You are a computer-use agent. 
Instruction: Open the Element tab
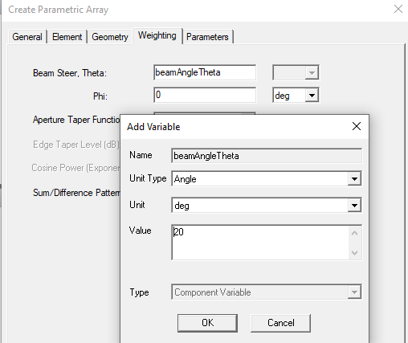point(67,37)
